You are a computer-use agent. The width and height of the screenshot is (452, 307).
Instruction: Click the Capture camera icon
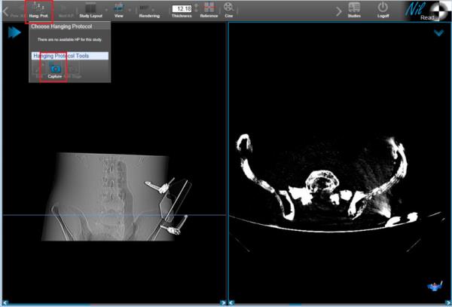tap(53, 69)
